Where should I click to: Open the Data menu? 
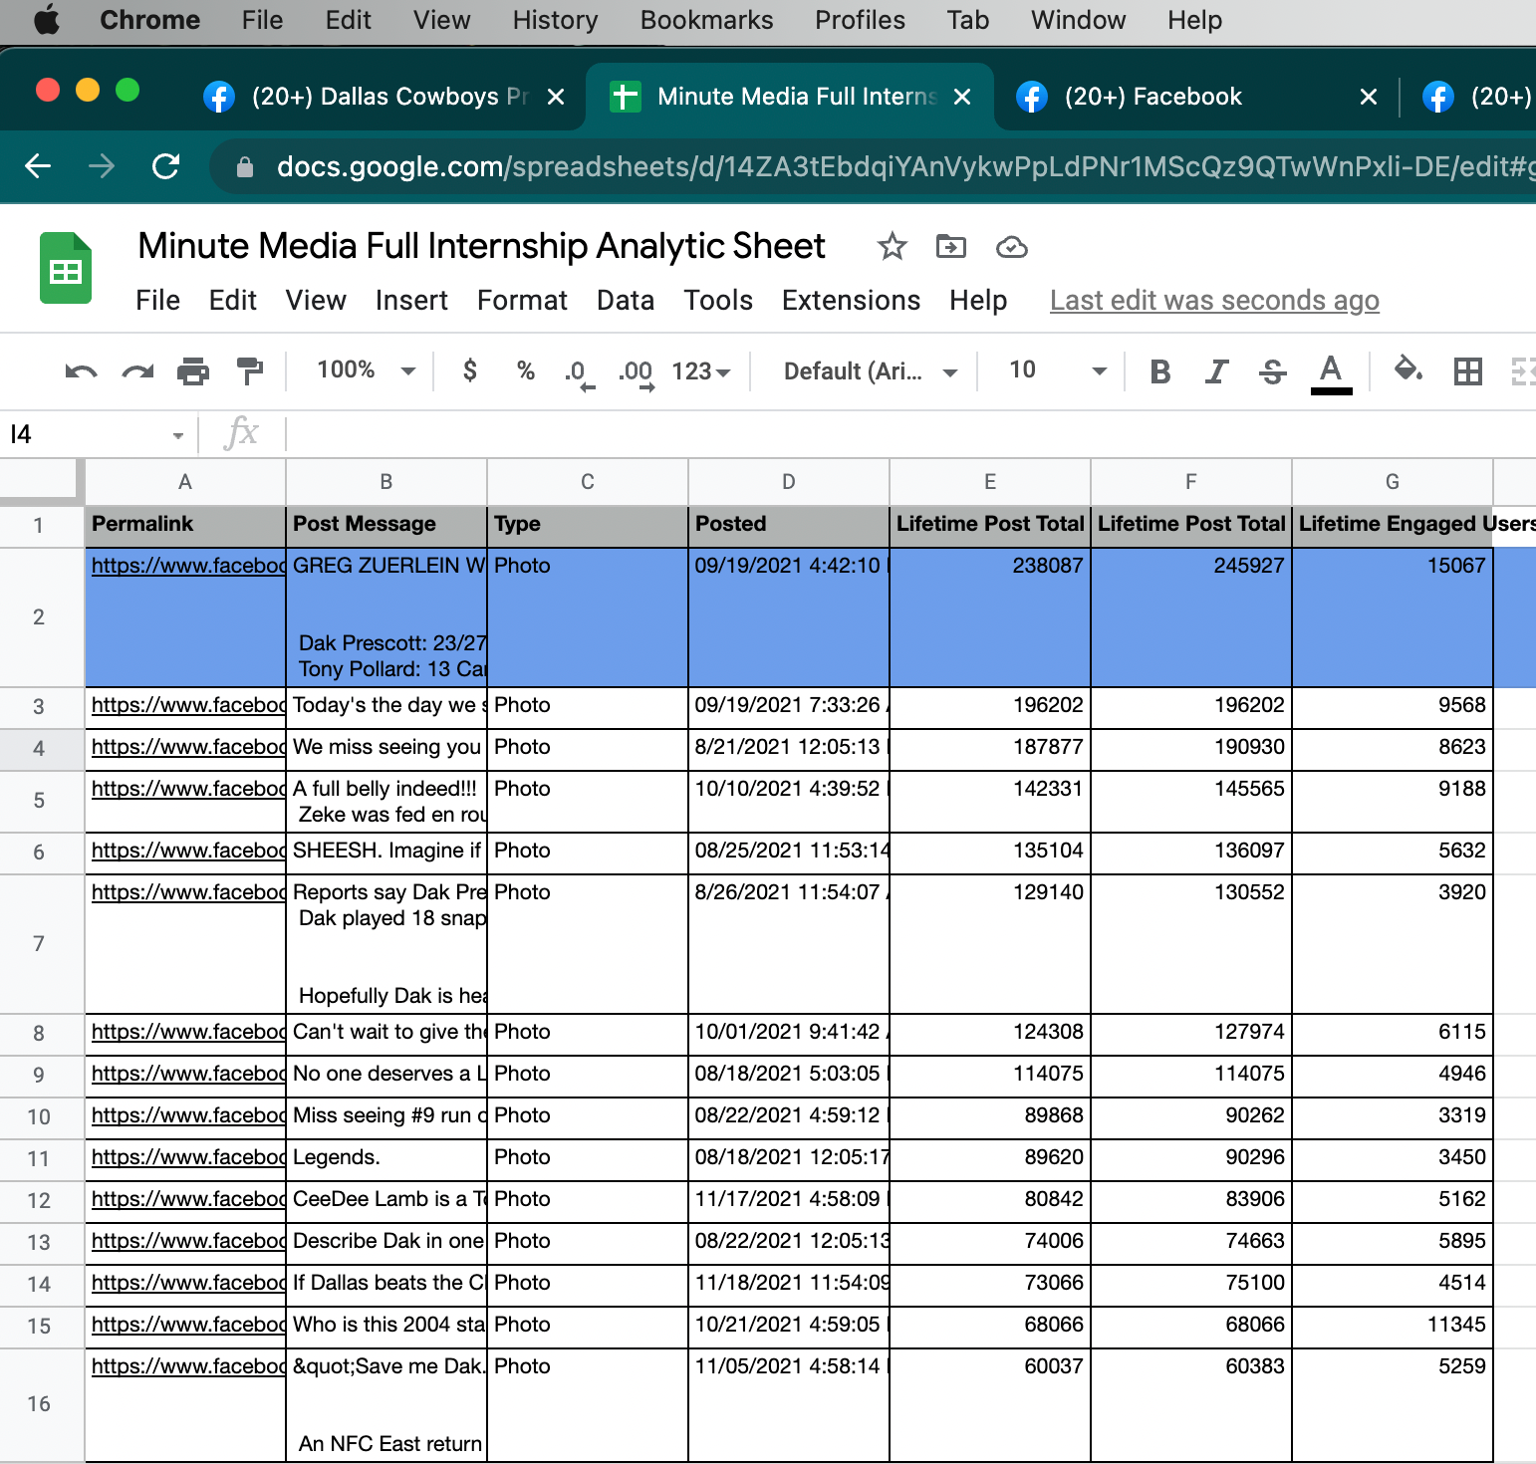pos(626,300)
